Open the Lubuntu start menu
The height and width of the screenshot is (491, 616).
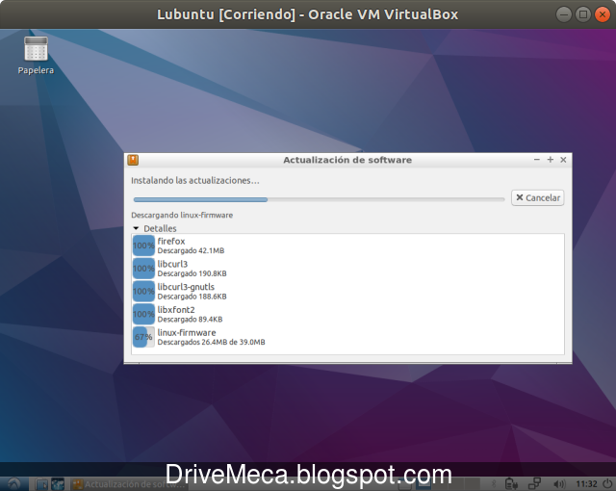13,483
